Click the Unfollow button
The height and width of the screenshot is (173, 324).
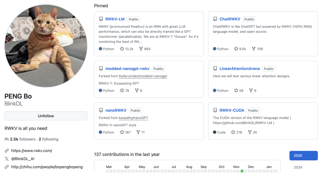coord(46,116)
